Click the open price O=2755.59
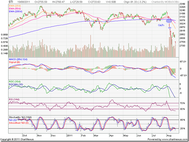This screenshot has height=142, width=189. (41, 2)
